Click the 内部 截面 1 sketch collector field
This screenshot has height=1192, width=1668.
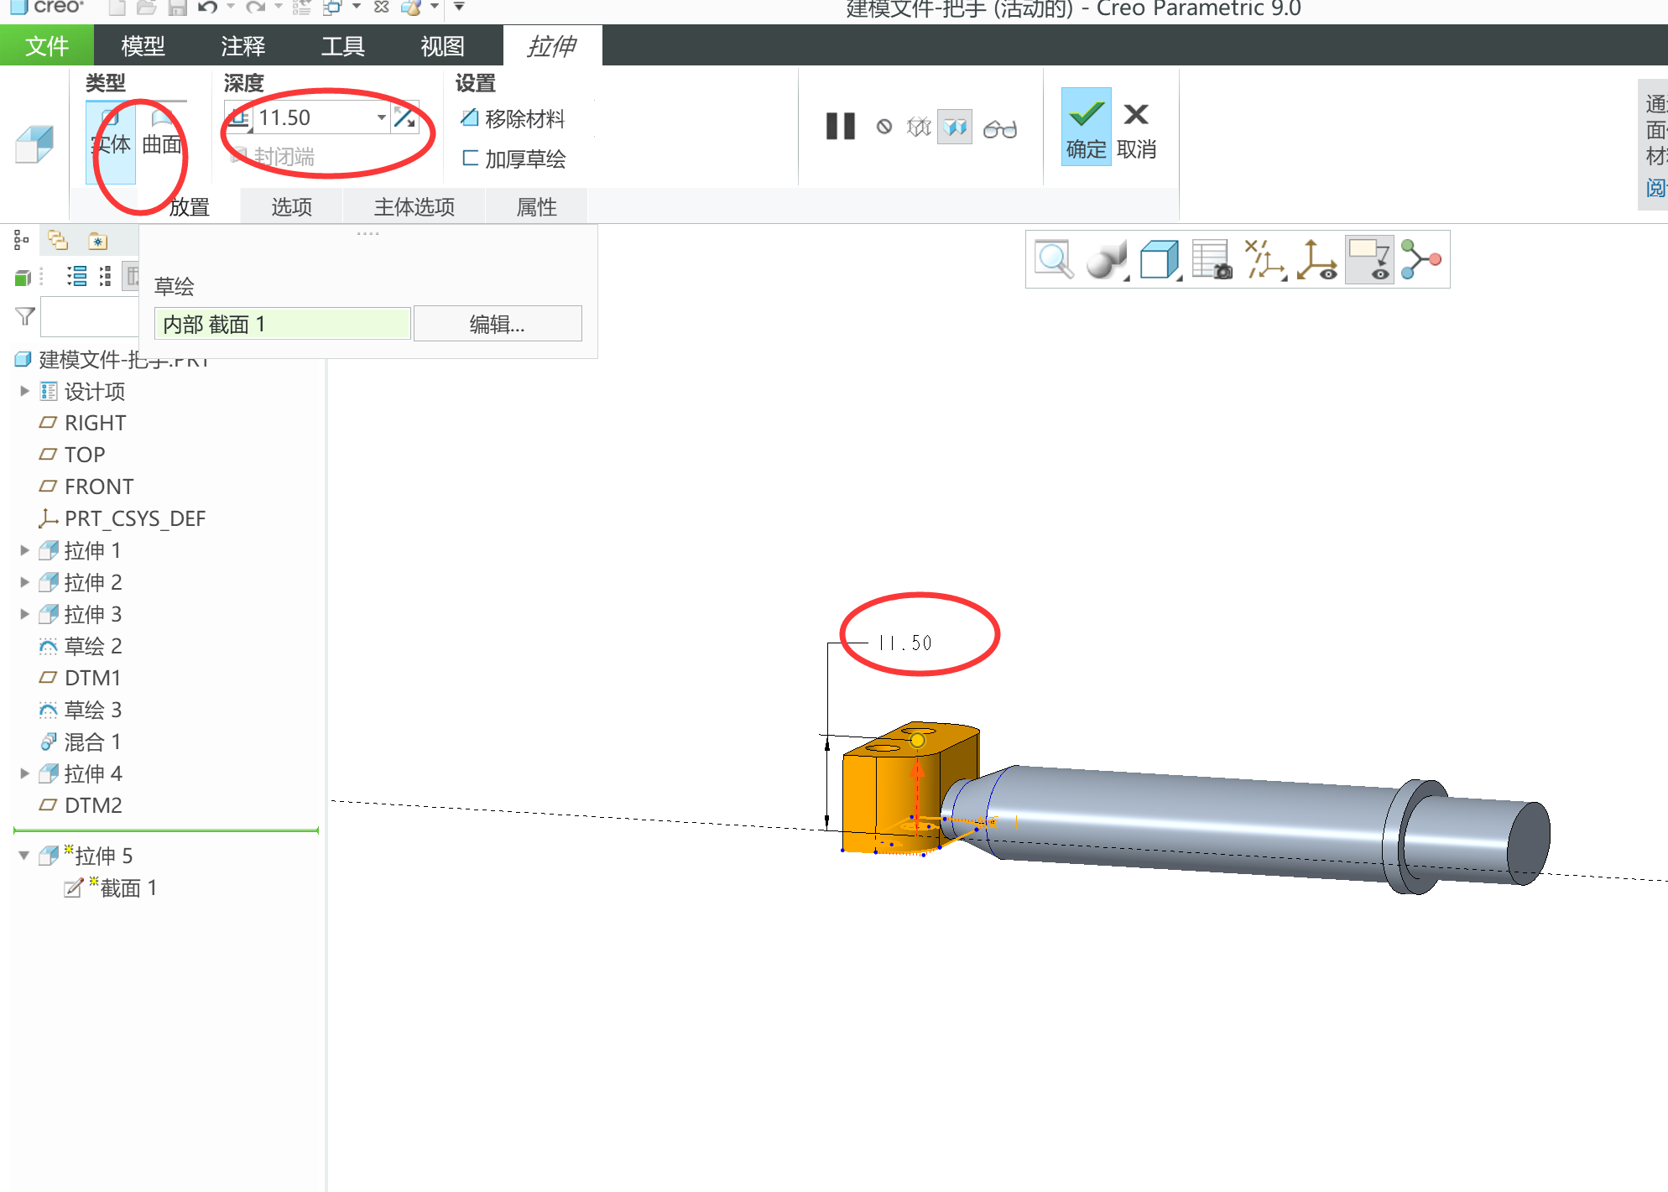[x=283, y=324]
